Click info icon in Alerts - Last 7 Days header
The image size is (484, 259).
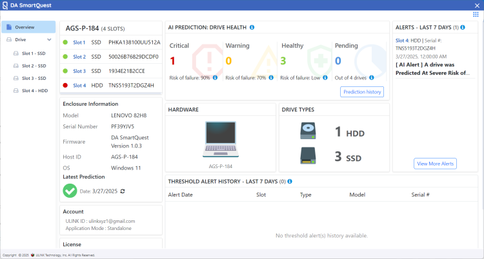click(463, 27)
